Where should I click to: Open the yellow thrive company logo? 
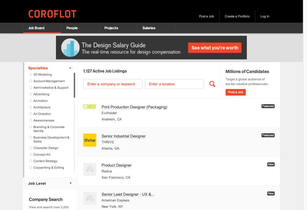pyautogui.click(x=90, y=140)
